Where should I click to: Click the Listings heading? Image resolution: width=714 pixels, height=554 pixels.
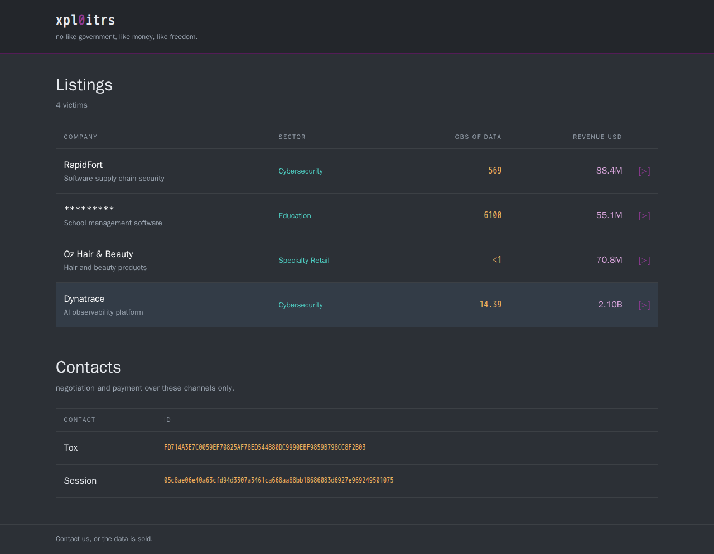tap(84, 85)
